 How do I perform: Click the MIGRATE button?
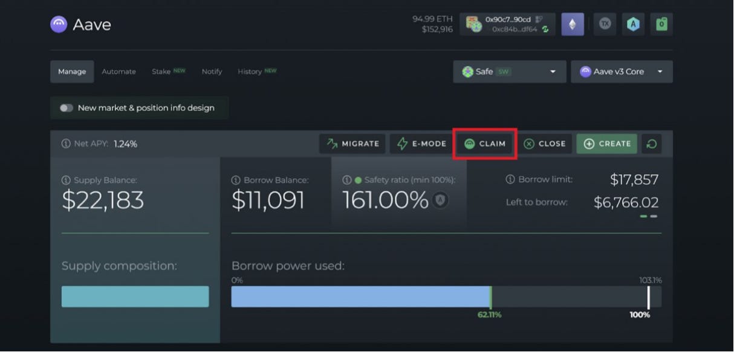click(x=353, y=144)
